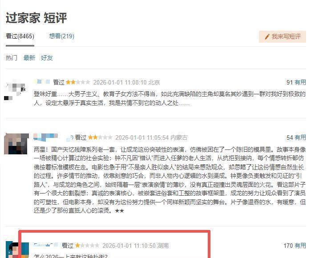Open the first reviewer's pixelated avatar
The width and height of the screenshot is (311, 258).
click(x=15, y=90)
